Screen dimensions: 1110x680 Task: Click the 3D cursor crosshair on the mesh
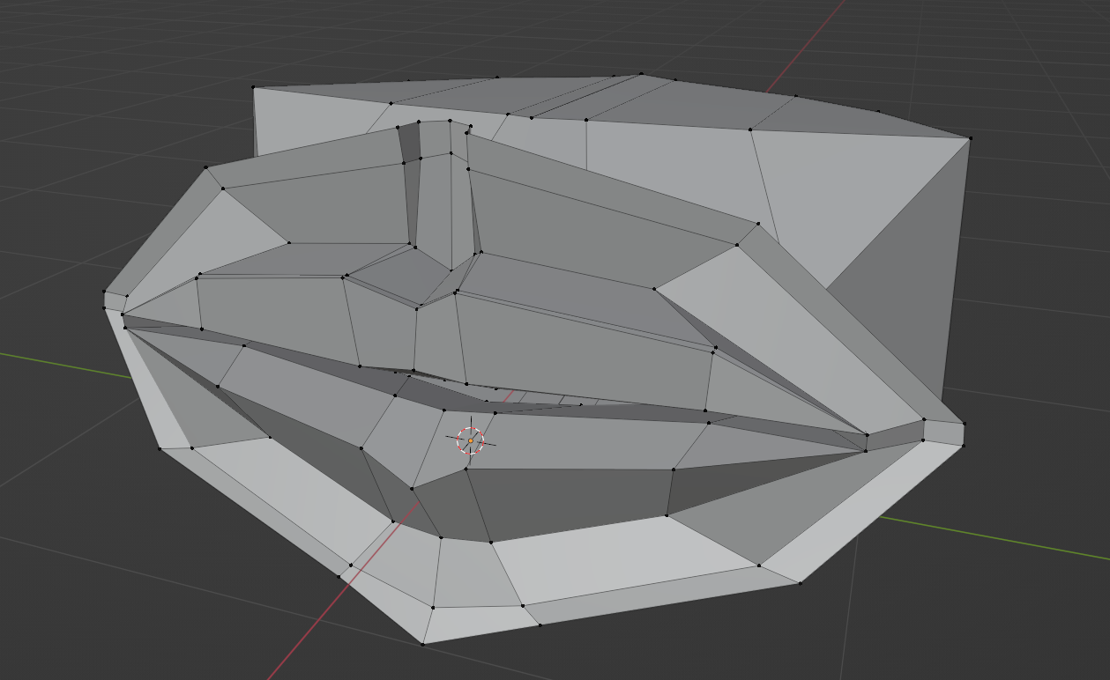pos(470,440)
